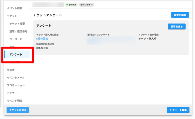The image size is (195, 119).
Task: Return via チケットに戻る button
Action: [x=18, y=110]
